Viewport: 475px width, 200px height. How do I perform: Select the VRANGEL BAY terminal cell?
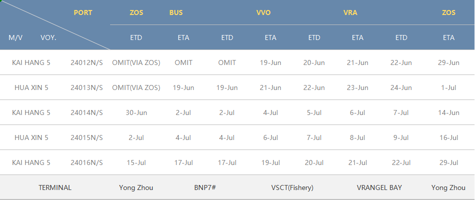[x=379, y=187]
